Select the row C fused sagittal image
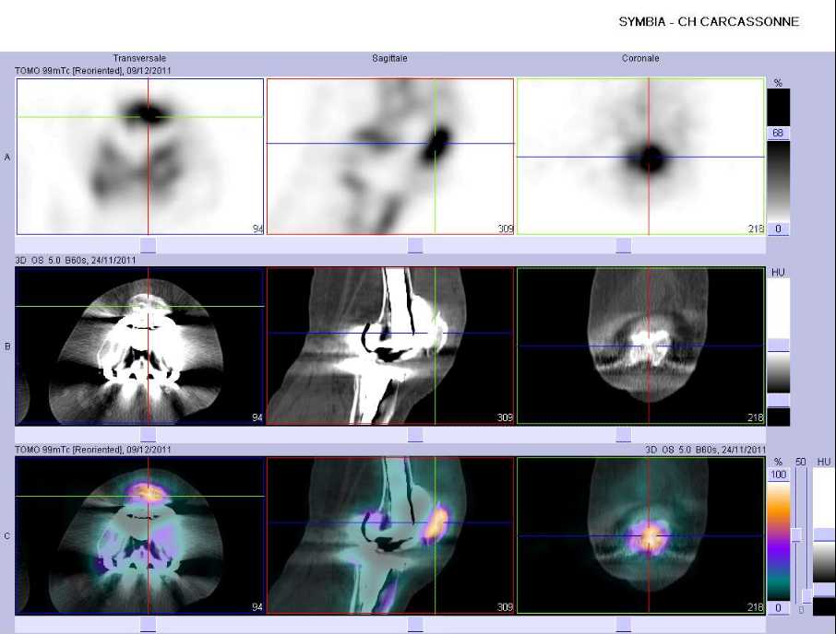The image size is (836, 634). pos(390,535)
